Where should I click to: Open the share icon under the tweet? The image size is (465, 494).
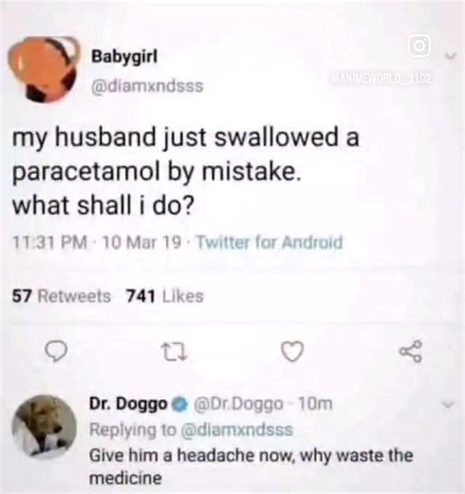tap(411, 351)
